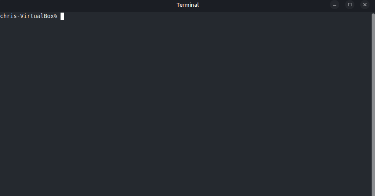Click blank space right of cursor
This screenshot has width=375, height=196.
click(x=215, y=16)
